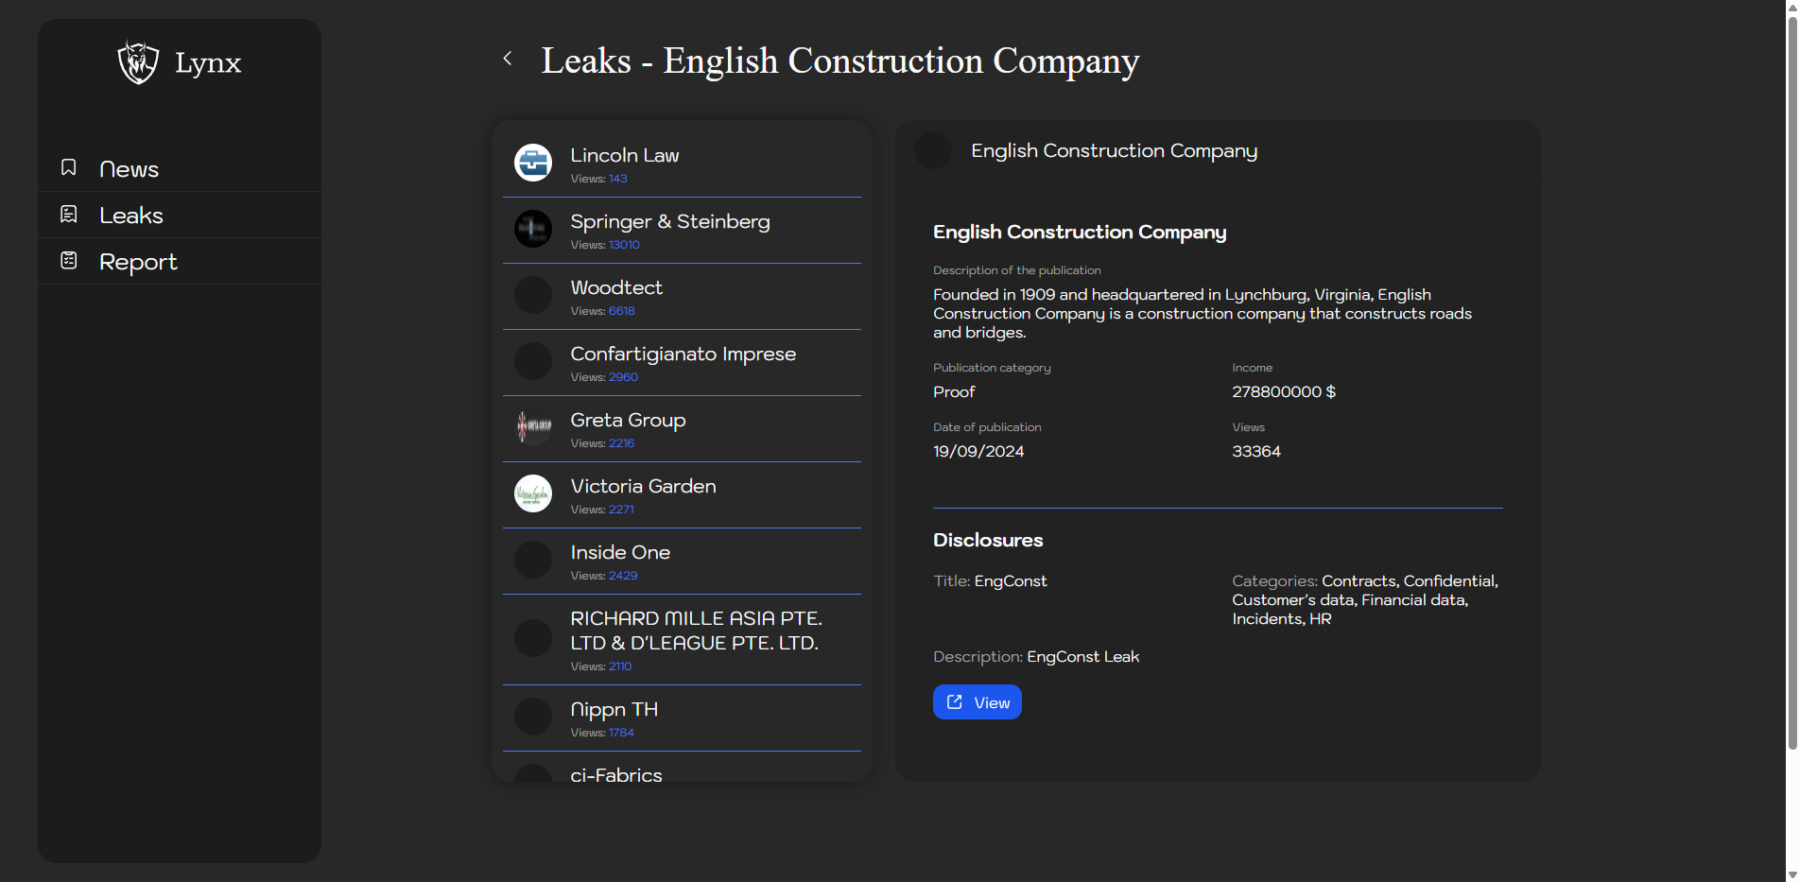Click the Springer & Steinberg avatar icon
1800x882 pixels.
tap(533, 229)
